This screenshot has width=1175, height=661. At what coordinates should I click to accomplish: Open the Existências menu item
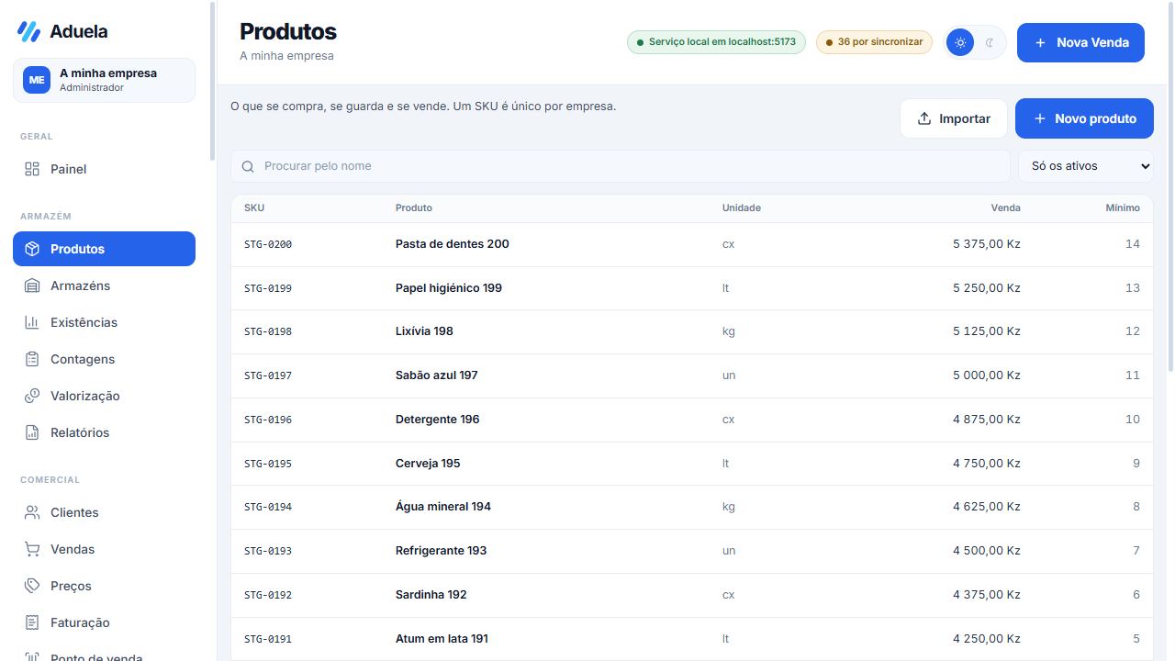coord(104,322)
